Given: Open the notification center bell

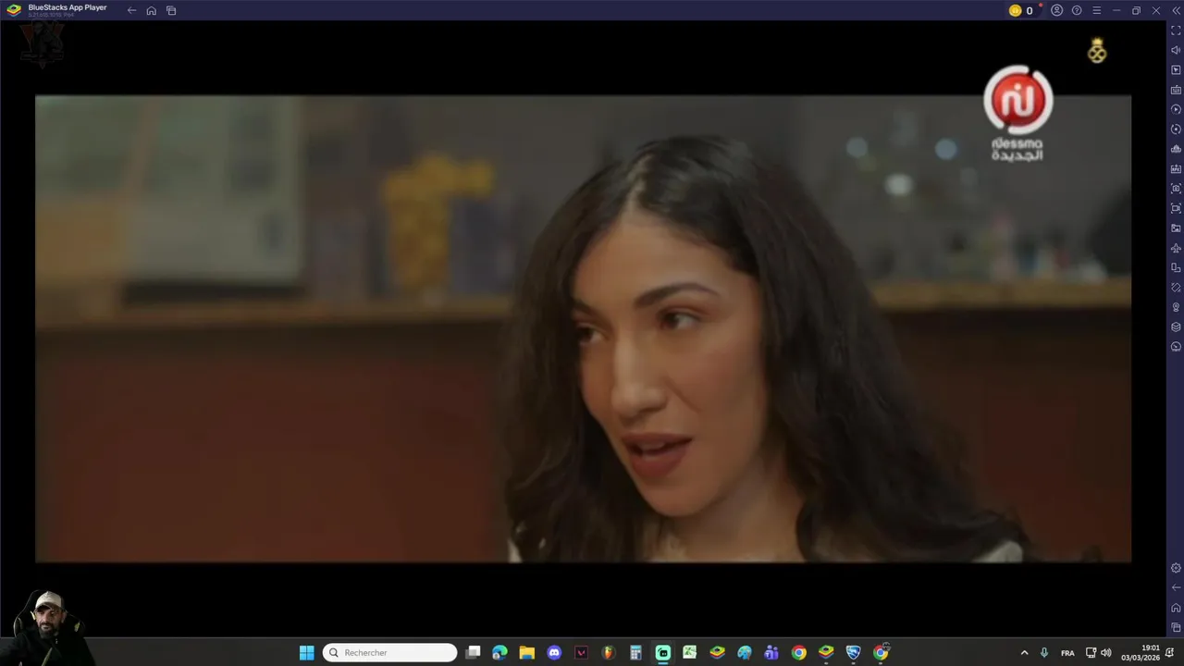Looking at the screenshot, I should 1170,653.
